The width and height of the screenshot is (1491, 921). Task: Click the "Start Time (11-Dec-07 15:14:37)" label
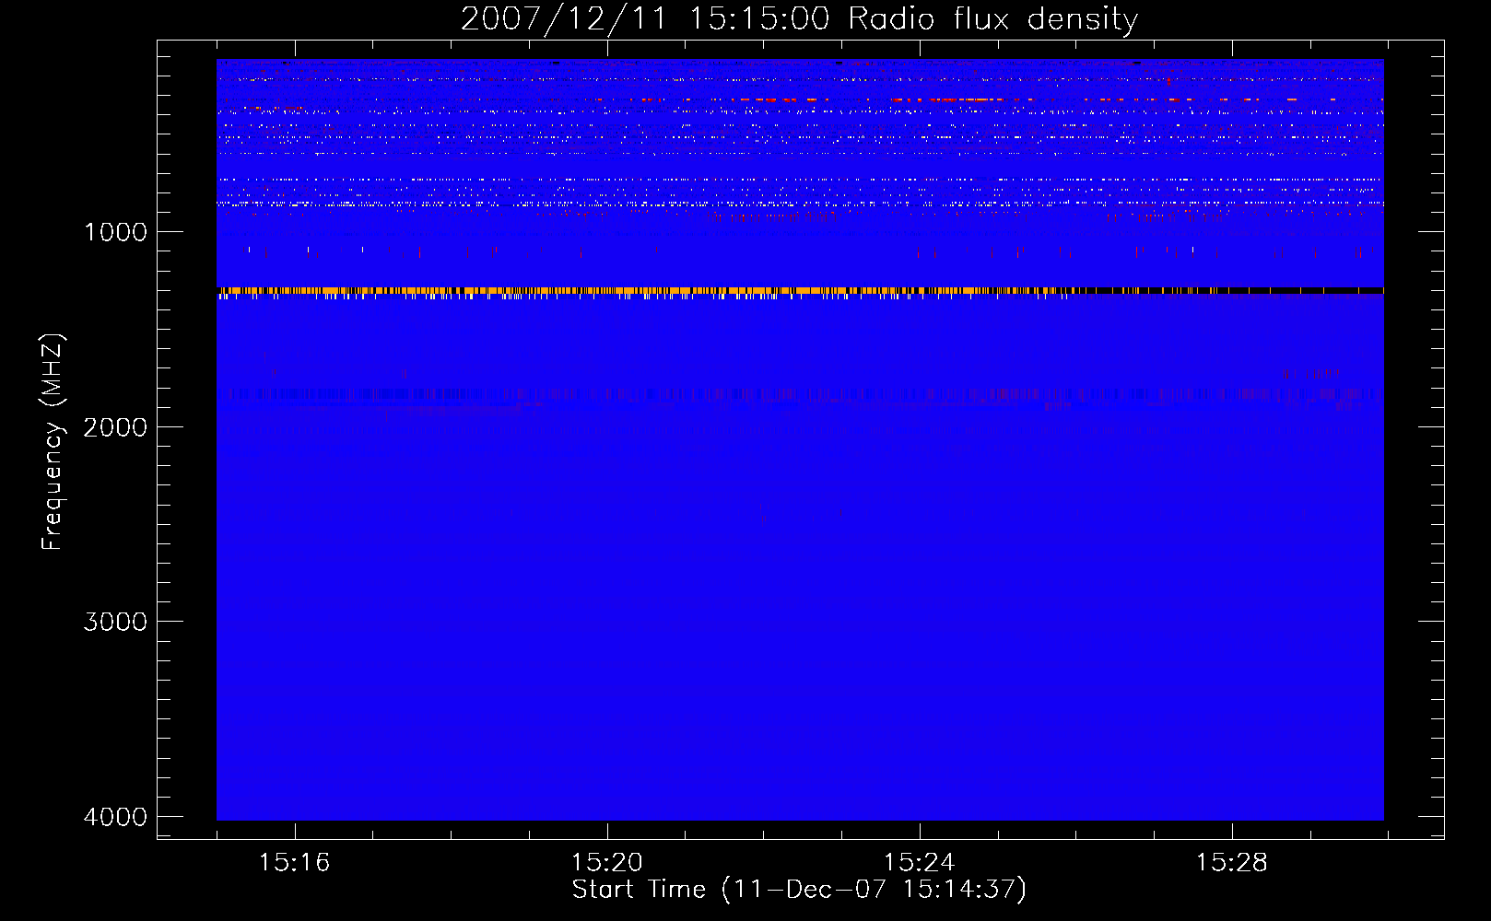click(799, 890)
